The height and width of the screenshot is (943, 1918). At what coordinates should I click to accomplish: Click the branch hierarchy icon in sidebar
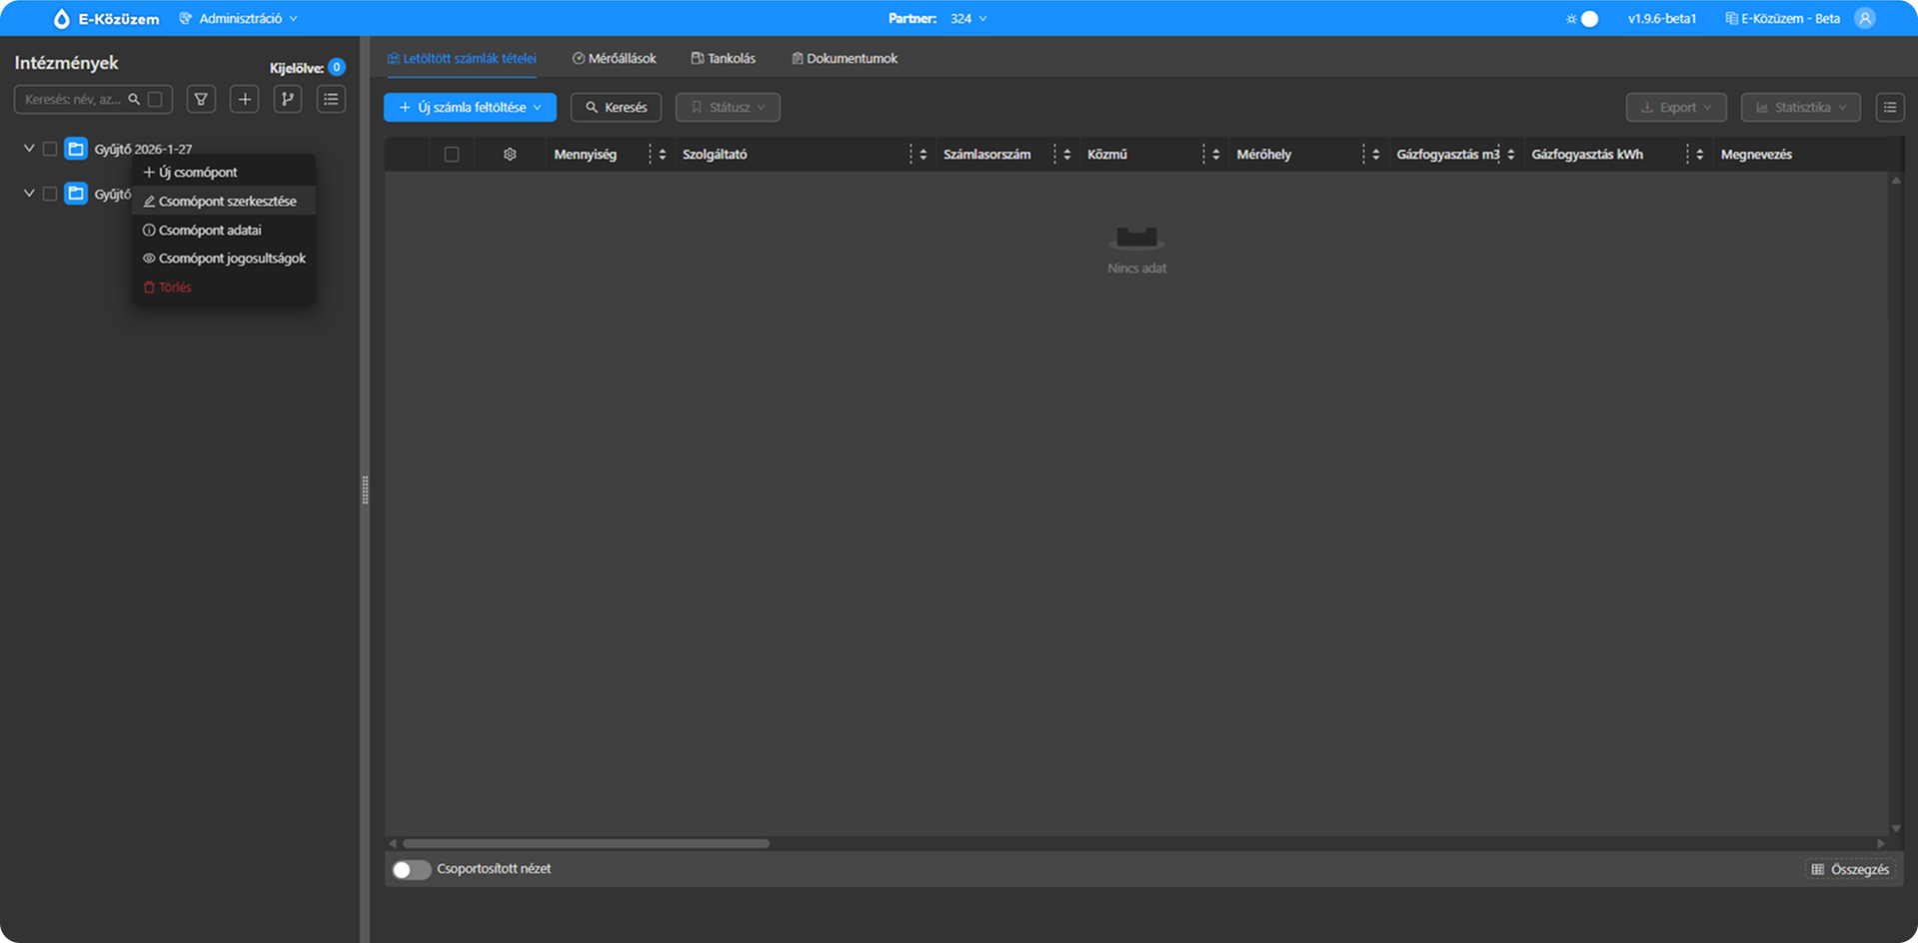click(288, 99)
